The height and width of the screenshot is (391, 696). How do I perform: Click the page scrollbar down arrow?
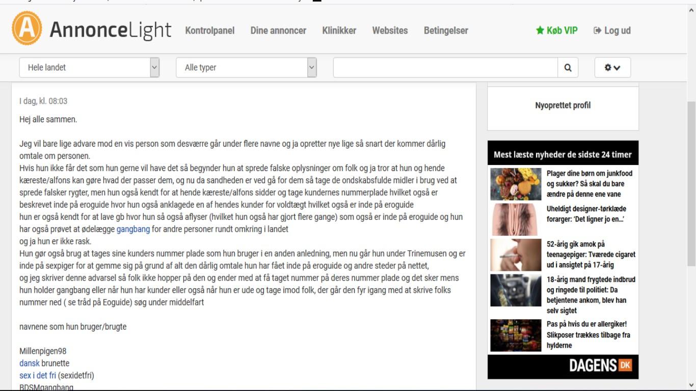(691, 385)
